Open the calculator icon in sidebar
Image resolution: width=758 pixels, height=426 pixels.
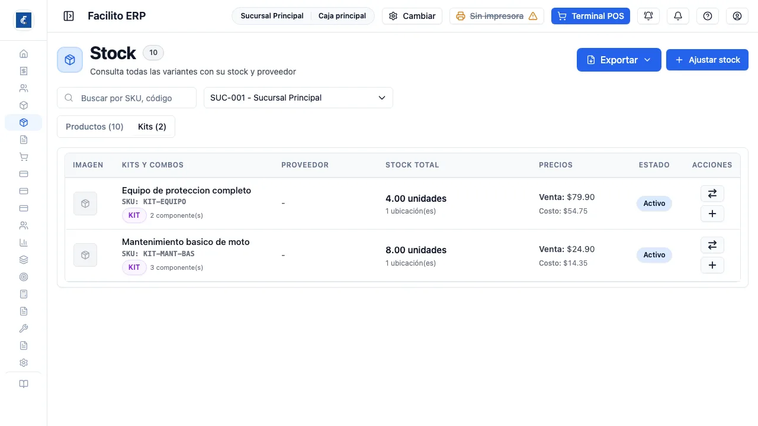(24, 294)
